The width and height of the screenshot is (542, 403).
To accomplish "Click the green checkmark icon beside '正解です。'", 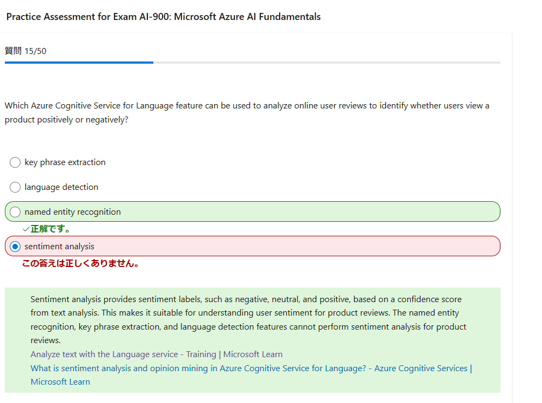I will pos(26,229).
